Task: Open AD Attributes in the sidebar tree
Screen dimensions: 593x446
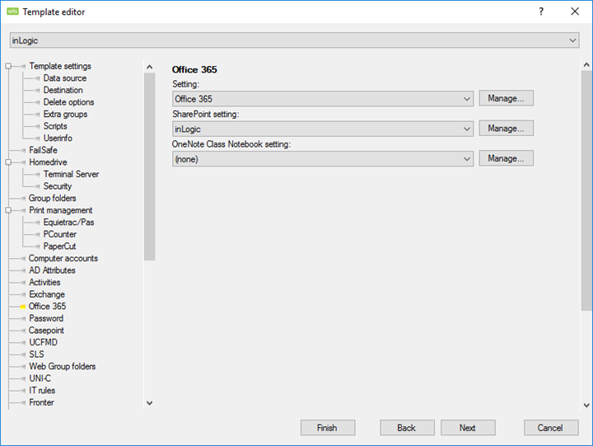Action: (52, 270)
